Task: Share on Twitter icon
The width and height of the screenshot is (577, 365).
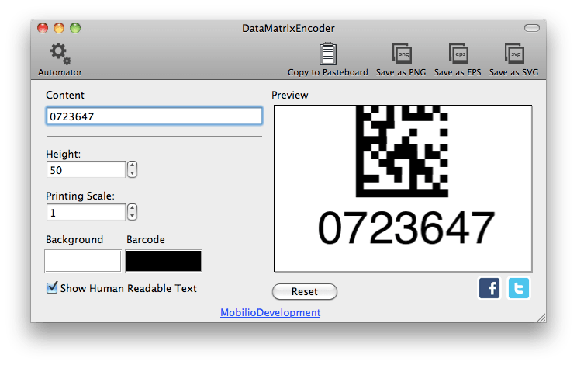Action: pyautogui.click(x=519, y=288)
